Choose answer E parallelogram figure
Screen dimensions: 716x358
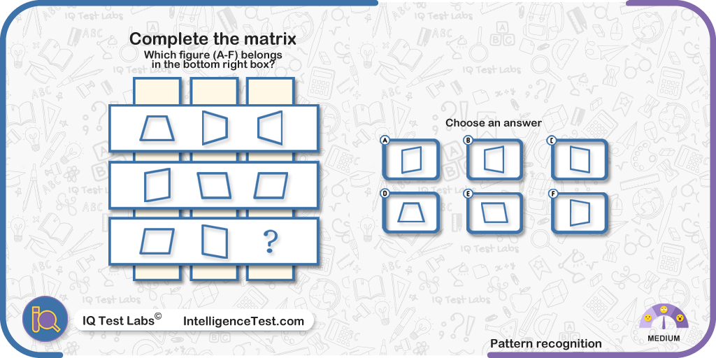pos(494,213)
